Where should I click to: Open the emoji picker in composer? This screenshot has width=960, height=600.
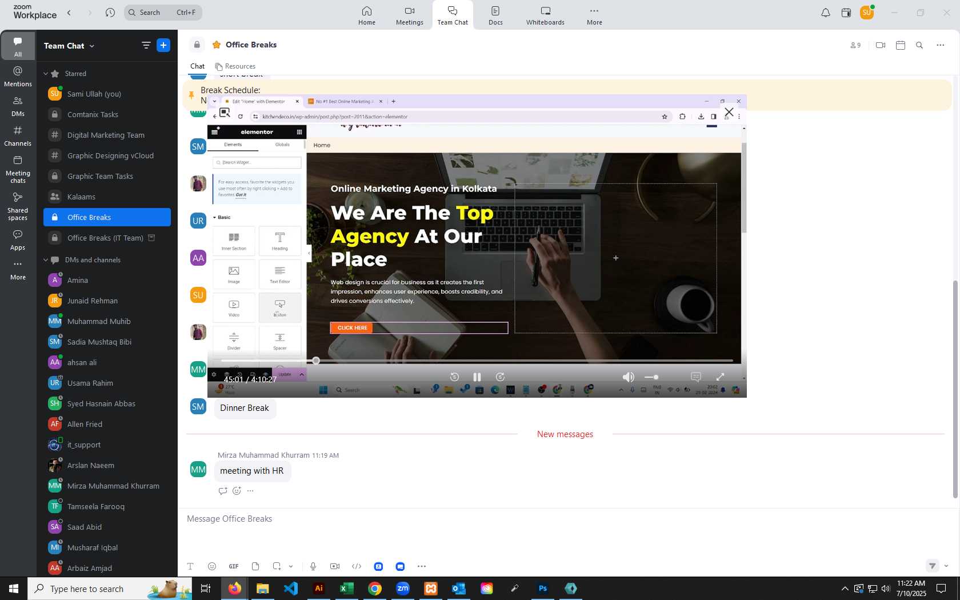click(212, 566)
